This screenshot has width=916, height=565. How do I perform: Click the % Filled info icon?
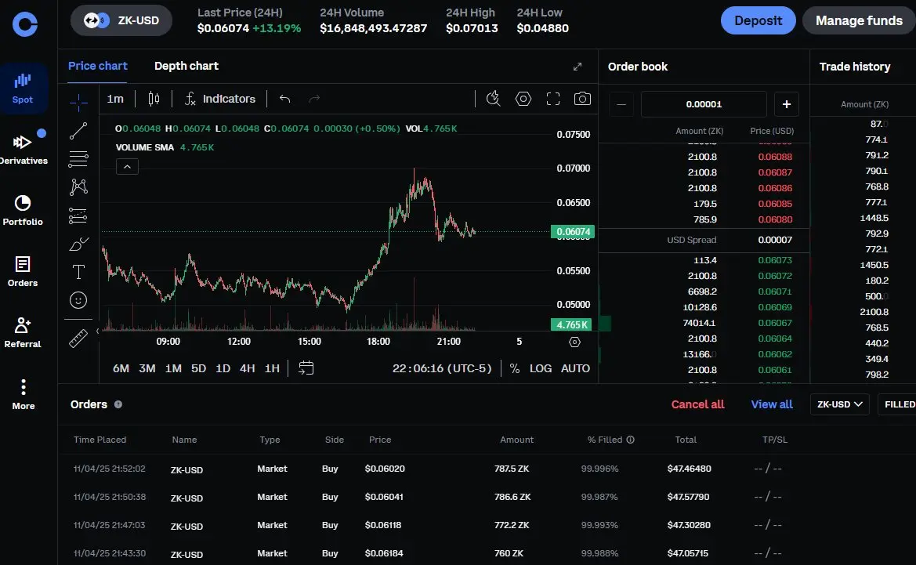630,440
